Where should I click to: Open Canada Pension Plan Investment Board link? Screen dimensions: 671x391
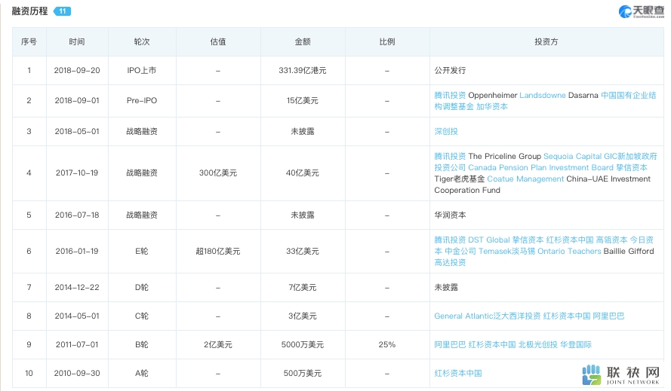click(x=540, y=167)
